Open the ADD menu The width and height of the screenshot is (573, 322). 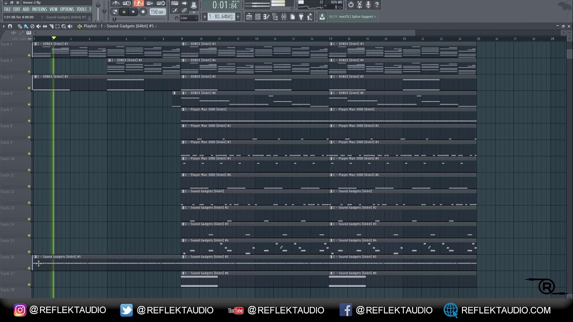26,9
